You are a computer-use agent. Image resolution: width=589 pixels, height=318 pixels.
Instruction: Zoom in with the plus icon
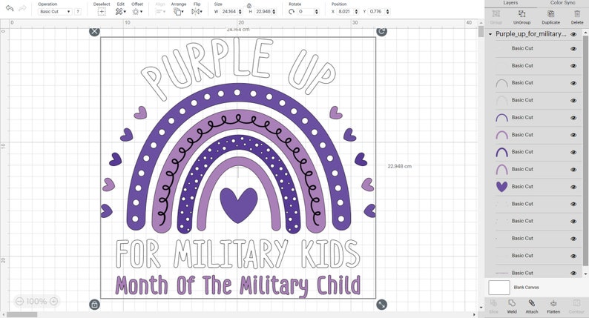53,301
